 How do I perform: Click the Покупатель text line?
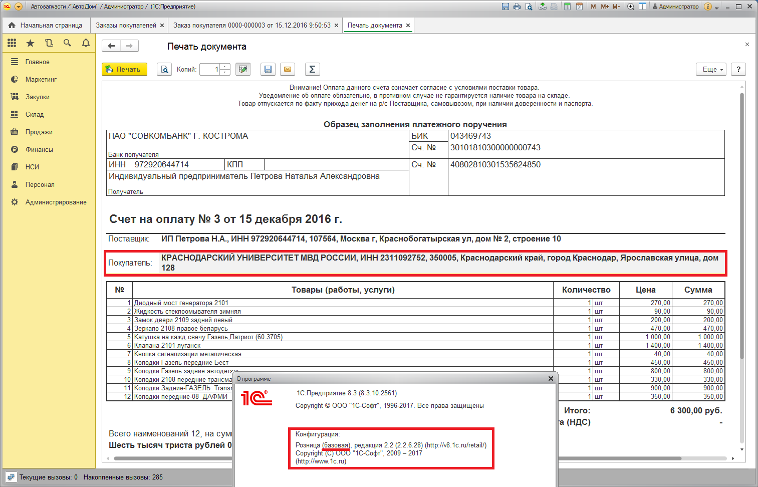[415, 263]
